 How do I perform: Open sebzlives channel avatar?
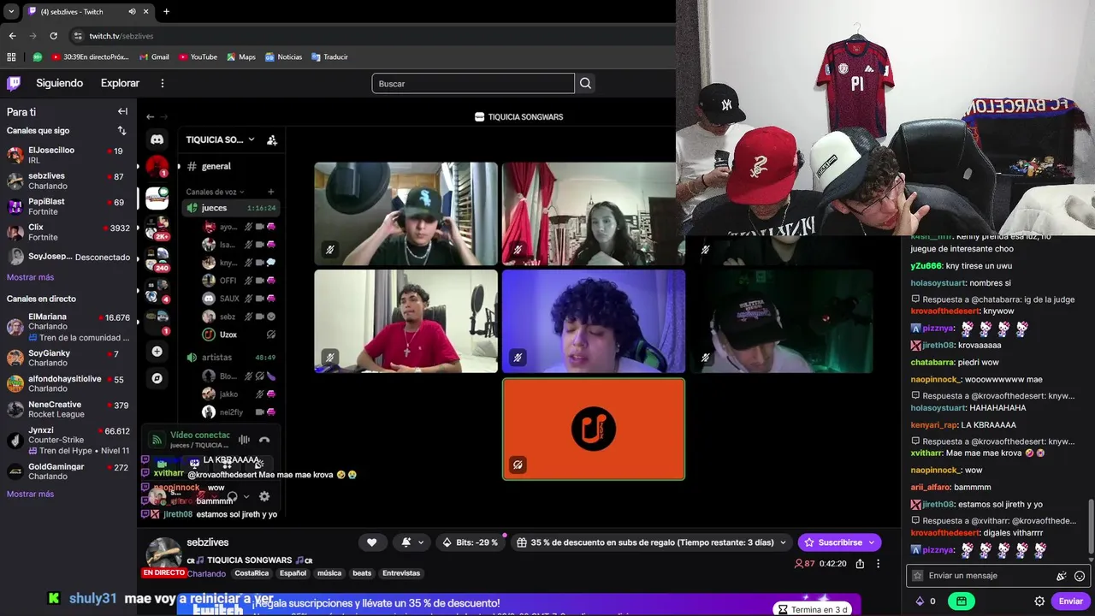(x=163, y=554)
